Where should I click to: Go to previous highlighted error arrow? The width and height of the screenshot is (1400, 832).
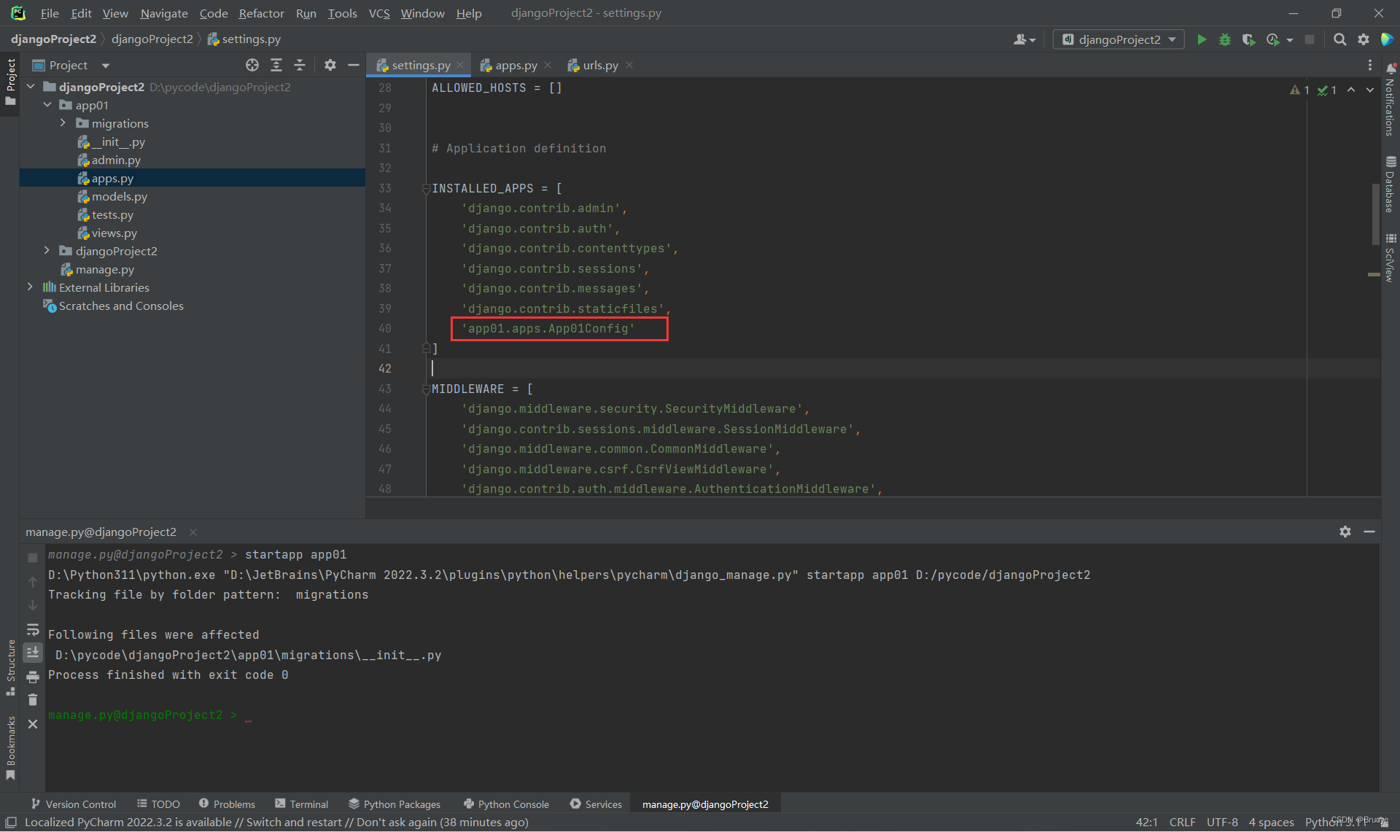pyautogui.click(x=1351, y=90)
